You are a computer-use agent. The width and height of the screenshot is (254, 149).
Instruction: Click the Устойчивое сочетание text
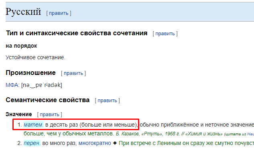click(35, 57)
